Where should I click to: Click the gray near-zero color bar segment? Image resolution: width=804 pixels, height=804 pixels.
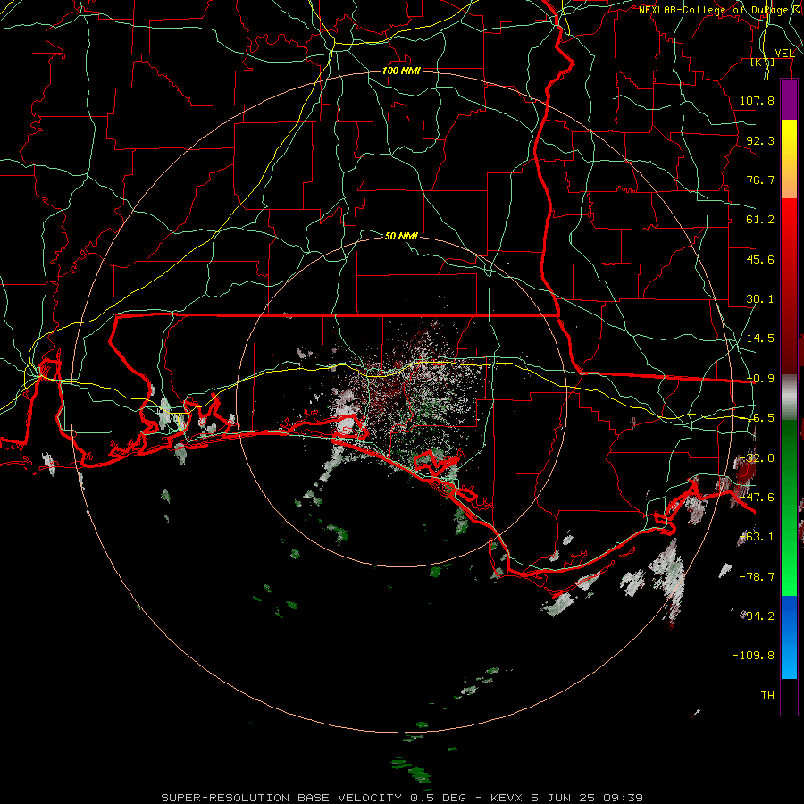point(789,397)
